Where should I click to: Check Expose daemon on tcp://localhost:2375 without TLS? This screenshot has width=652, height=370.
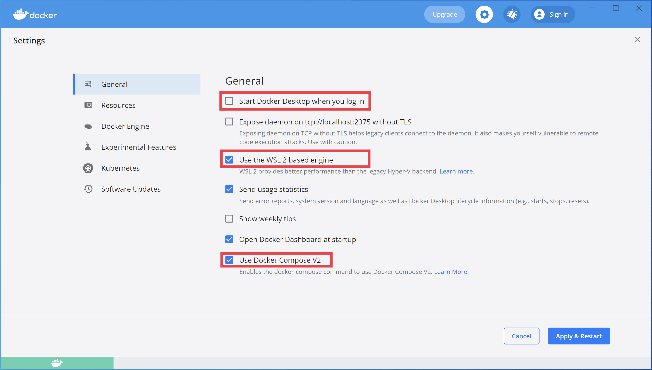click(x=229, y=122)
